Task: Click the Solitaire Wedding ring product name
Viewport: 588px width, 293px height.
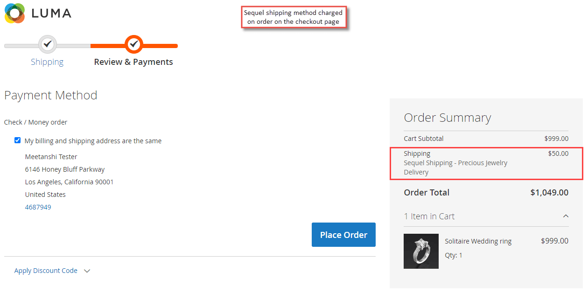Action: tap(478, 241)
